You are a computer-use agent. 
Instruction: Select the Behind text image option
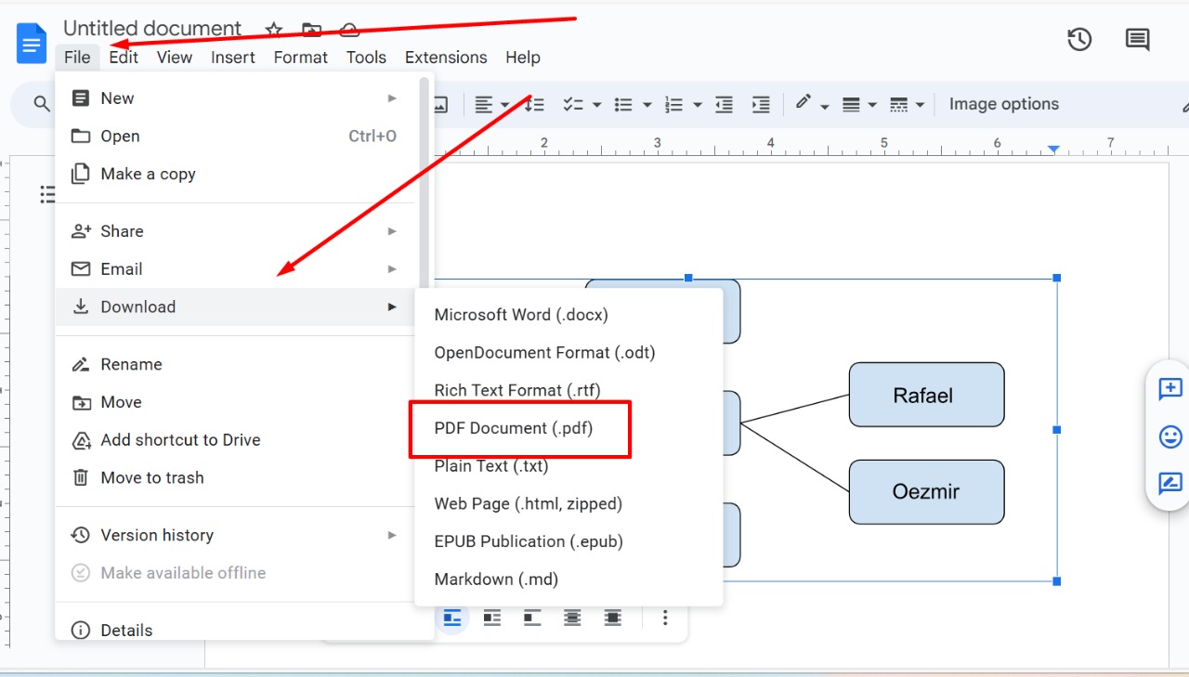[x=572, y=618]
